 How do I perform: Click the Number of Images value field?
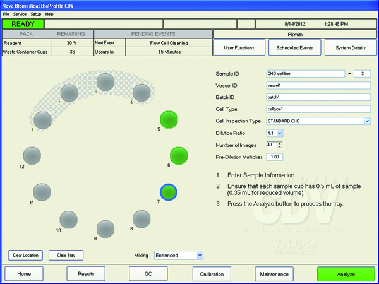271,145
